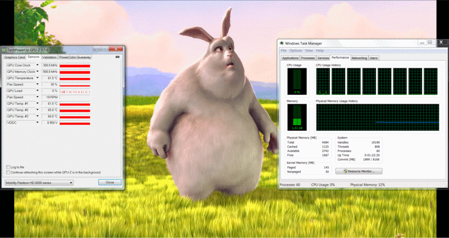This screenshot has width=449, height=238.
Task: Click the Total physical memory value 4084
Action: (x=326, y=143)
